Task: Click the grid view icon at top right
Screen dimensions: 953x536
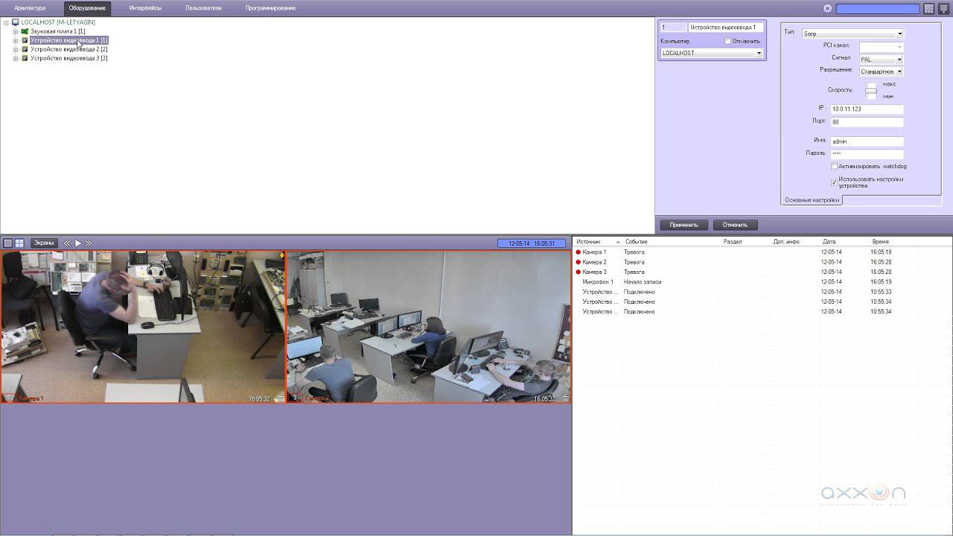Action: click(x=929, y=8)
